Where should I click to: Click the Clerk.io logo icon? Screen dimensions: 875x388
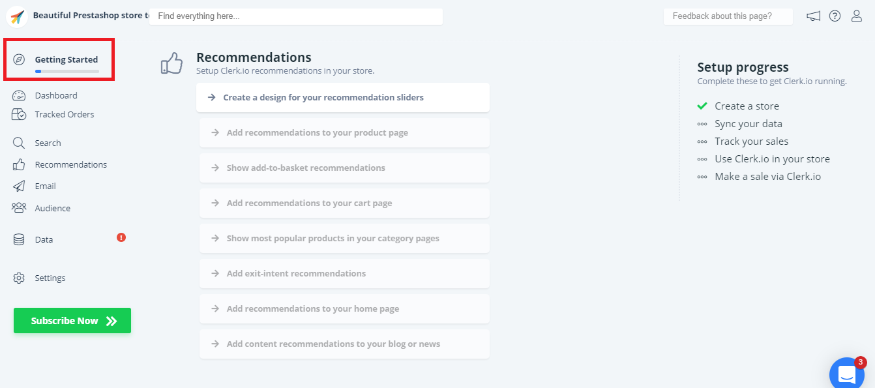tap(17, 16)
